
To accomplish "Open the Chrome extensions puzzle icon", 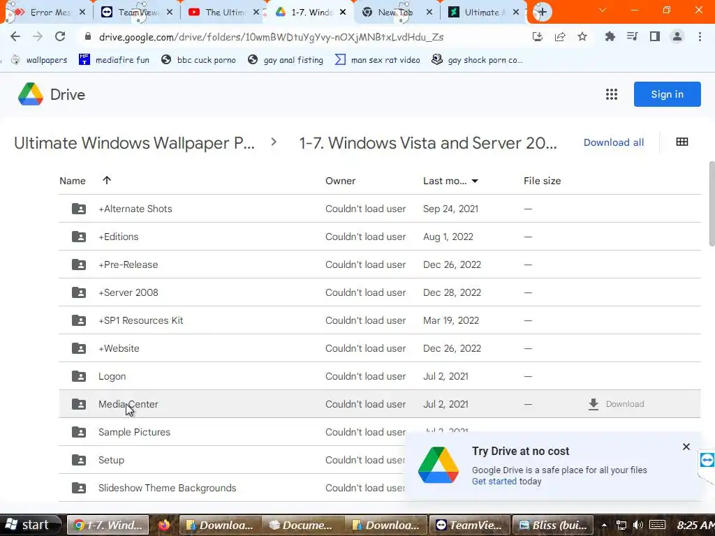I will [x=610, y=36].
